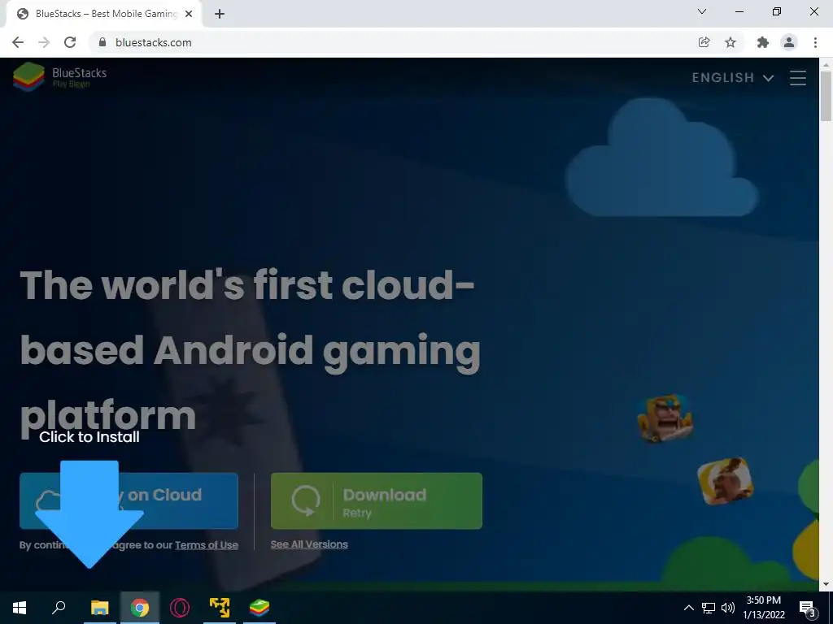The width and height of the screenshot is (833, 624).
Task: Open File Explorer from taskbar
Action: coord(99,608)
